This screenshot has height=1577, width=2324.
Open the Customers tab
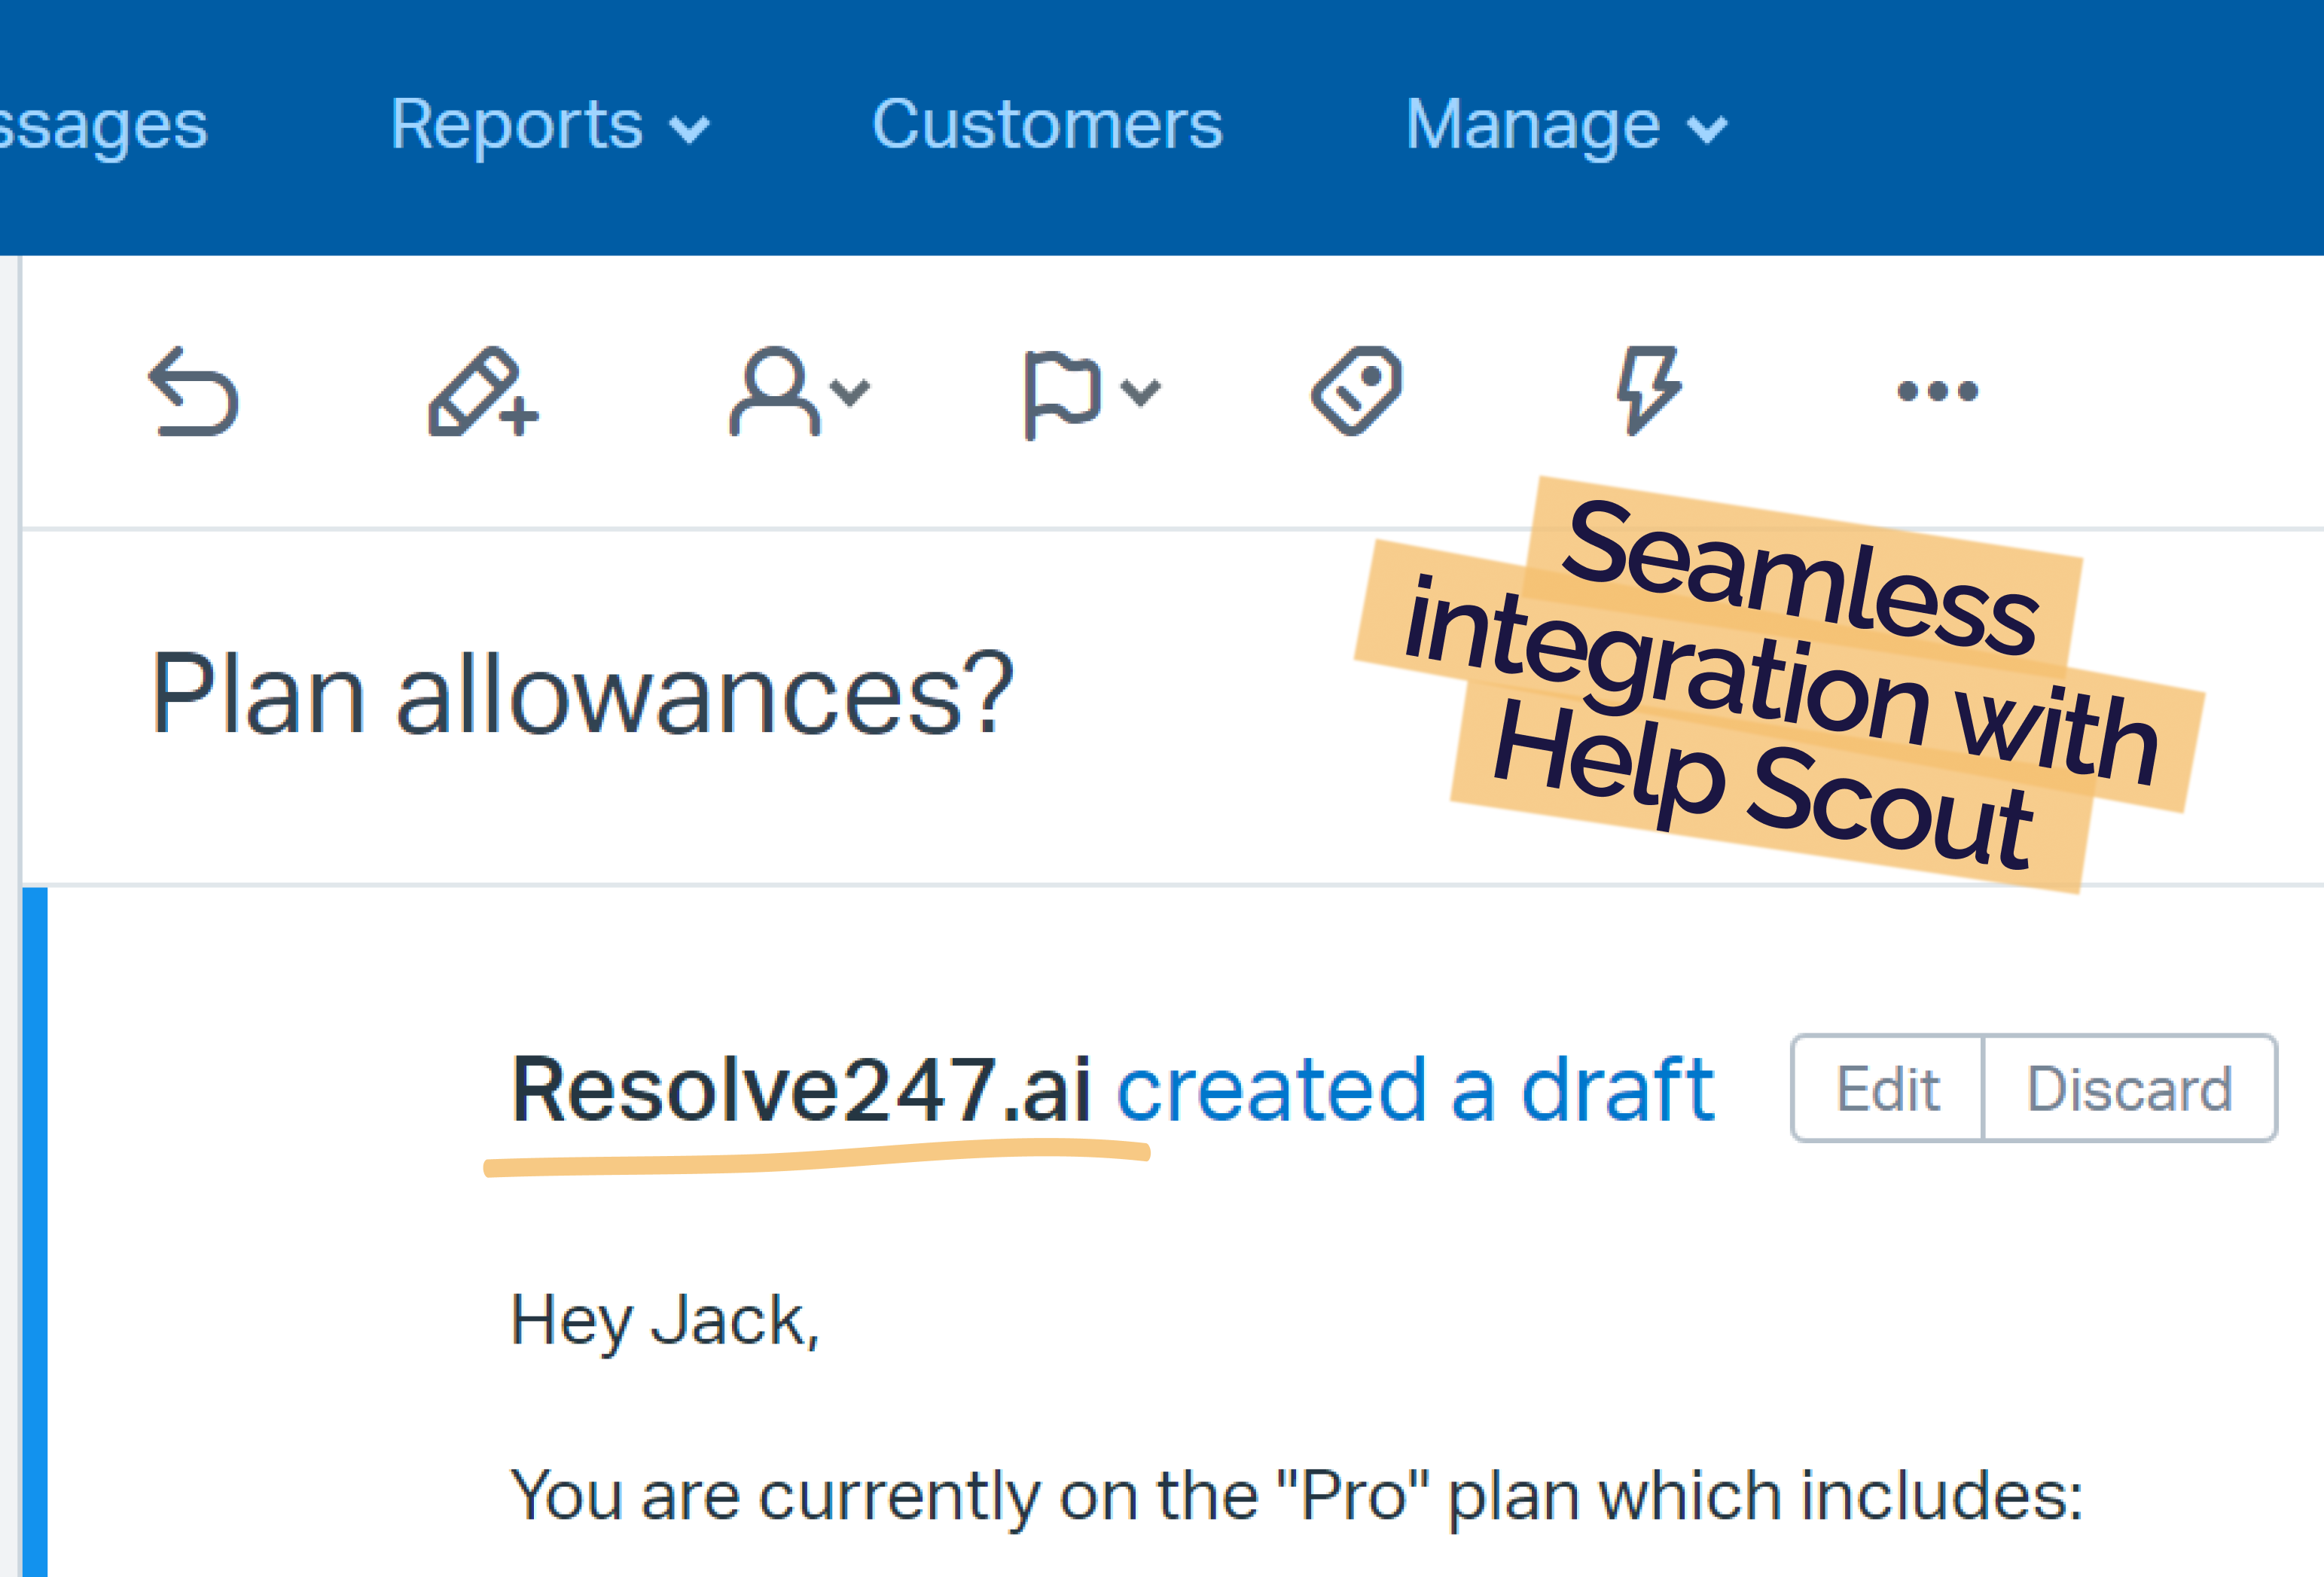1047,125
